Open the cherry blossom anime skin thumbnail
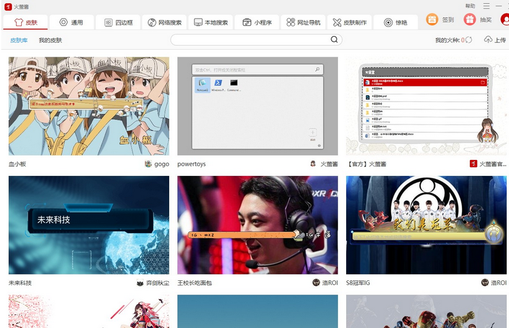Screen dimensions: 509x328 coord(89,311)
